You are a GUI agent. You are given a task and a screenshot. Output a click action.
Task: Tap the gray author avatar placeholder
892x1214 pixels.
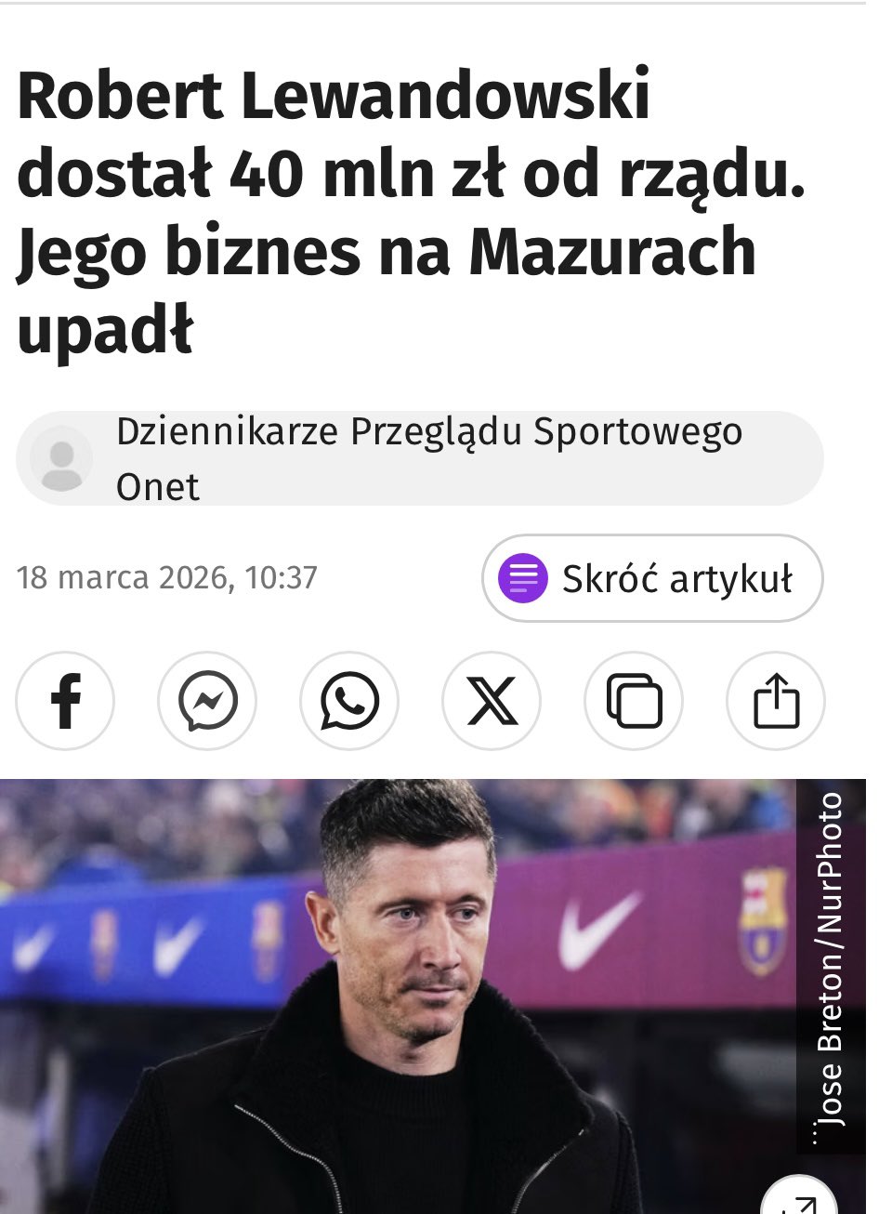coord(61,458)
